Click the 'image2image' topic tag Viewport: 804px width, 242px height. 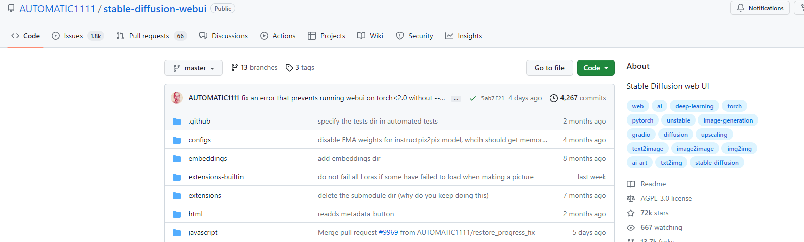pyautogui.click(x=695, y=148)
